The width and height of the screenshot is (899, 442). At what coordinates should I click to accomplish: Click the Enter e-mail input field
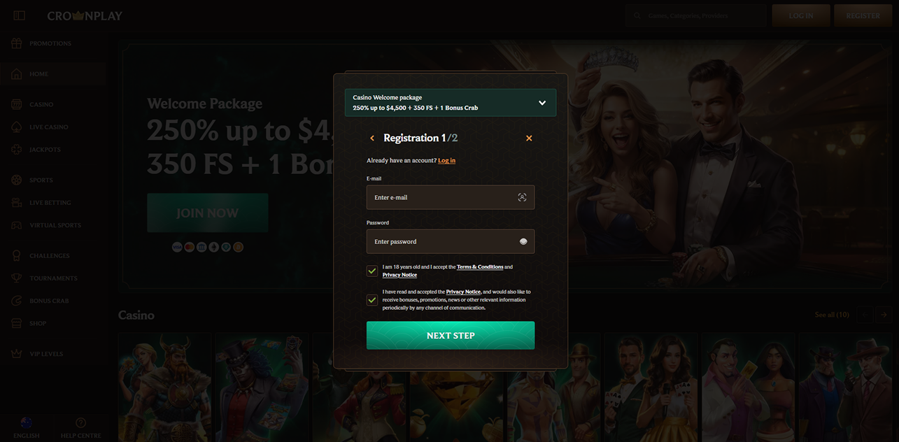point(441,198)
